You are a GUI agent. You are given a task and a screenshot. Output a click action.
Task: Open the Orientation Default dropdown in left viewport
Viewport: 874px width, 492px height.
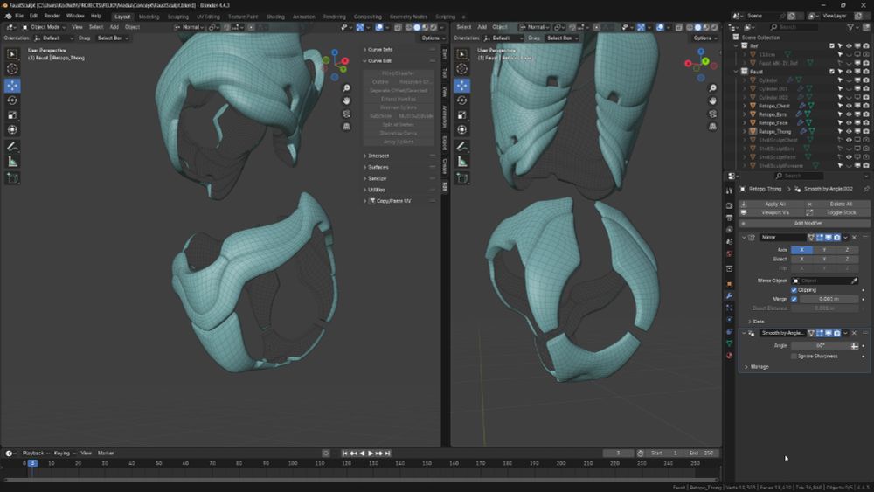point(53,38)
